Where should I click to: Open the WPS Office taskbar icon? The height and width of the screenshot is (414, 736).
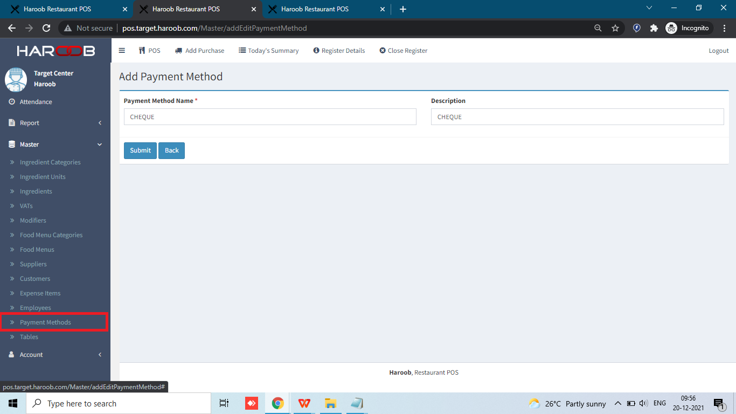point(304,403)
